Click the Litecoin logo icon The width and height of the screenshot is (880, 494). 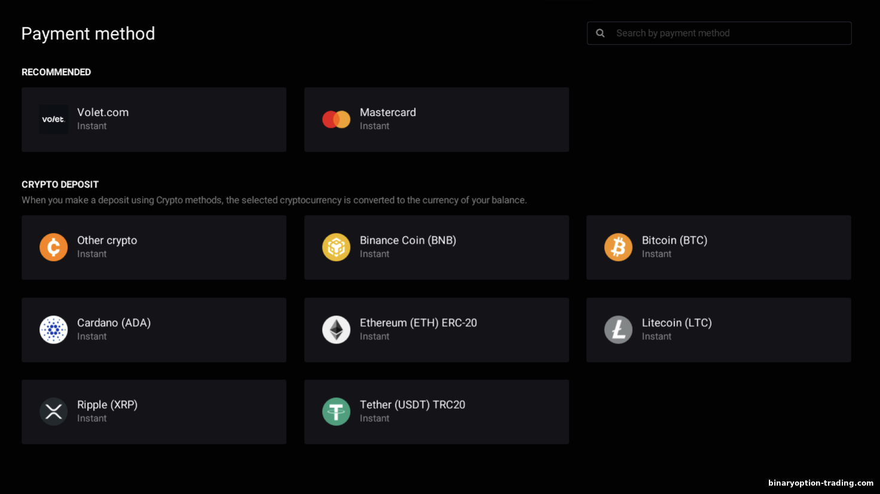[x=618, y=330]
